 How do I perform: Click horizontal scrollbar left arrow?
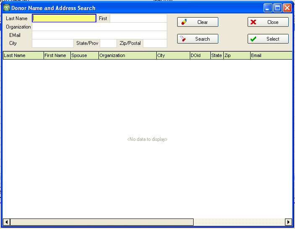point(7,222)
